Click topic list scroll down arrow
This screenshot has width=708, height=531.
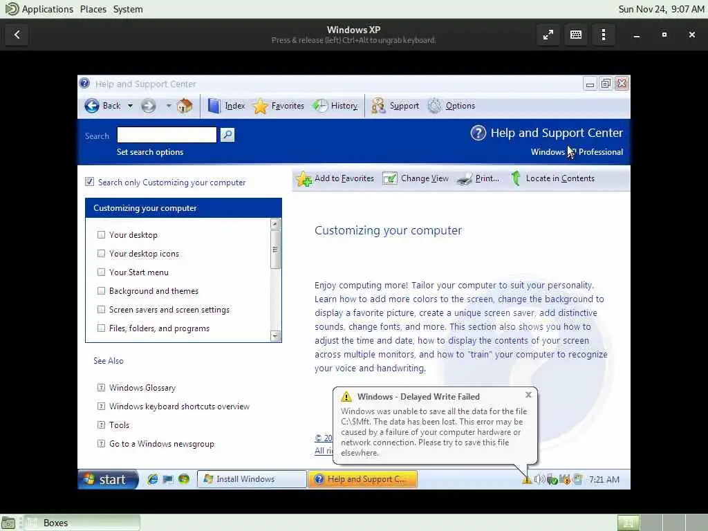pos(275,336)
